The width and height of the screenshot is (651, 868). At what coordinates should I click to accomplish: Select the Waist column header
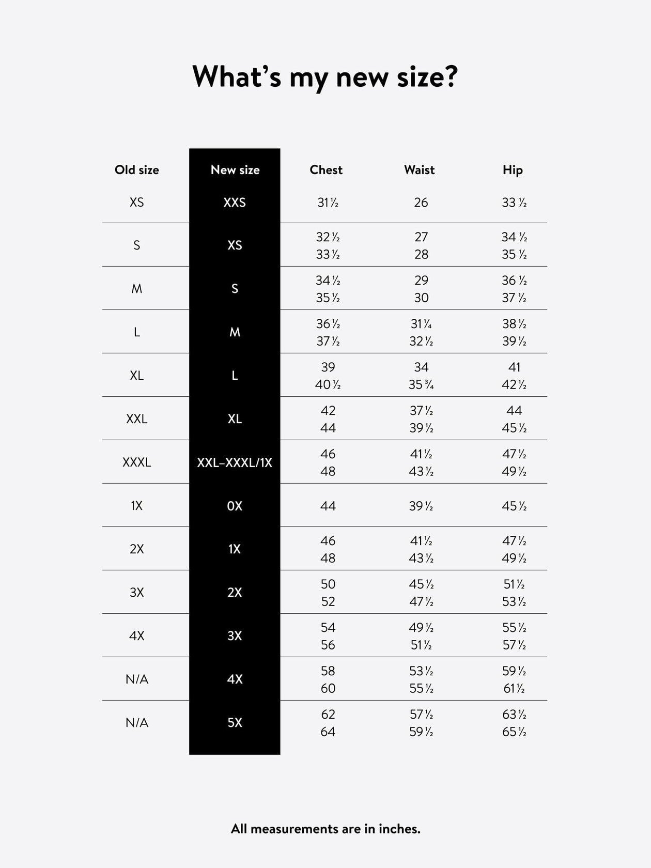(419, 170)
